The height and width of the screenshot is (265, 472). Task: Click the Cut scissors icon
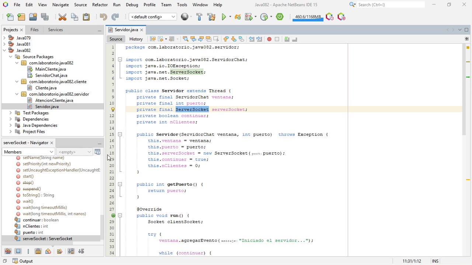point(62,17)
